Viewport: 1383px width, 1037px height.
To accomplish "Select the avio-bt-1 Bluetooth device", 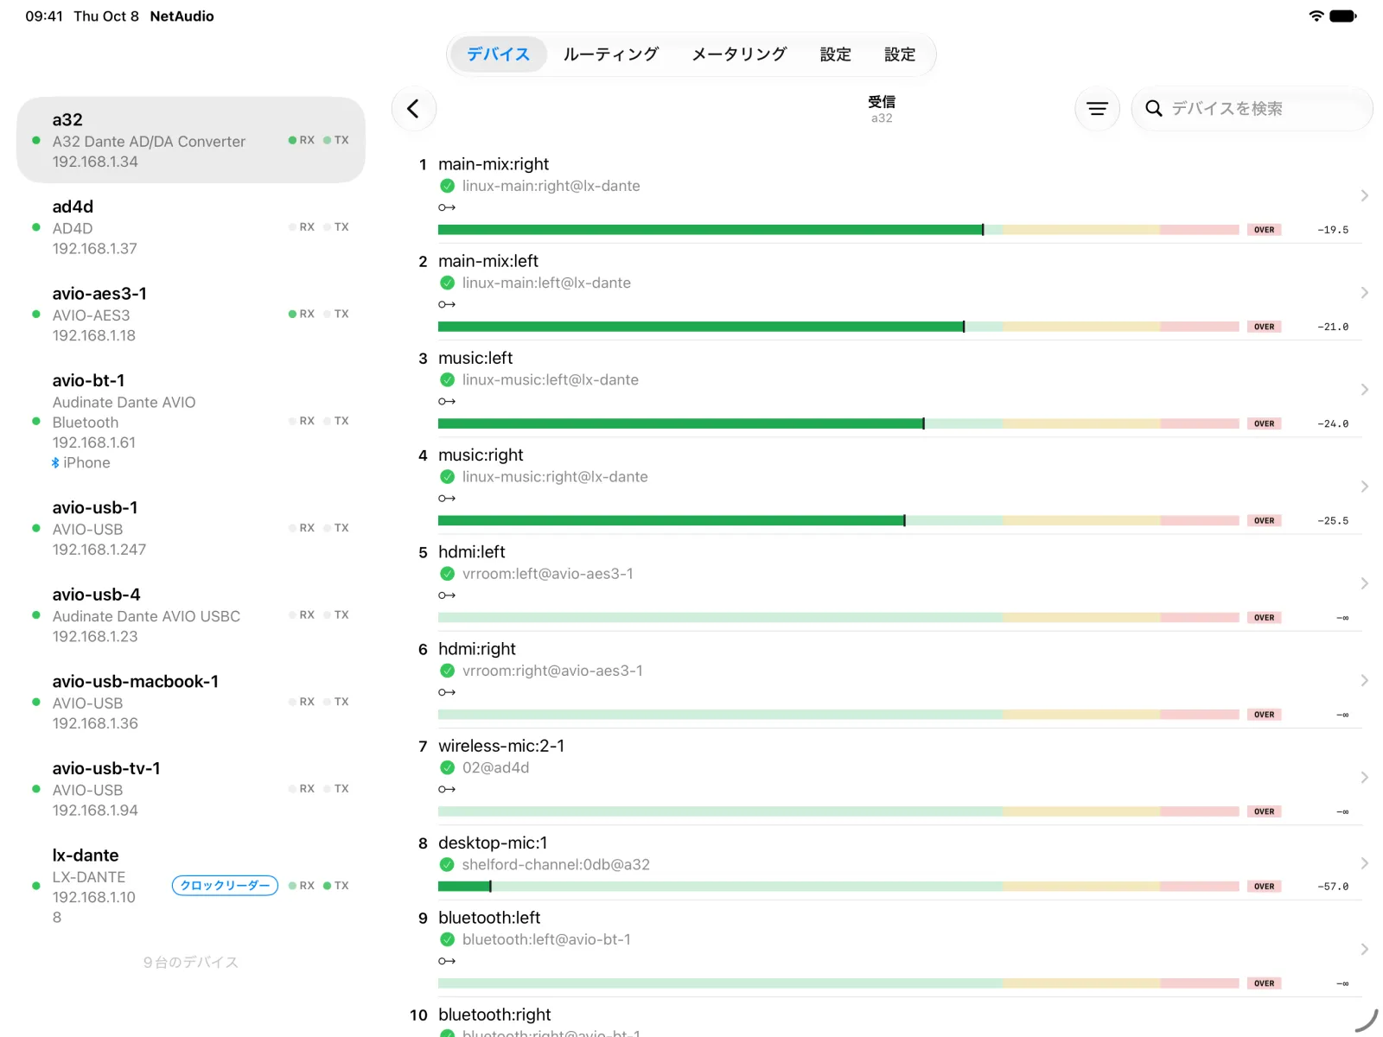I will click(191, 422).
